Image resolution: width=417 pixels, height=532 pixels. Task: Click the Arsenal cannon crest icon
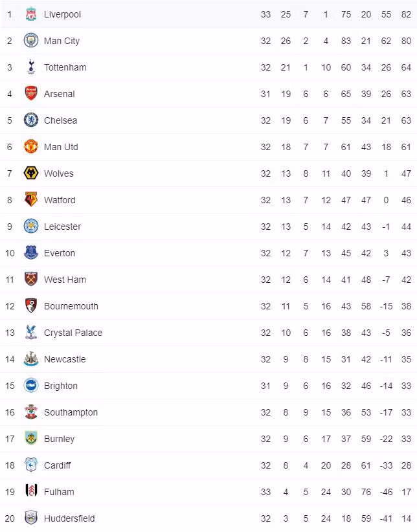tap(30, 94)
